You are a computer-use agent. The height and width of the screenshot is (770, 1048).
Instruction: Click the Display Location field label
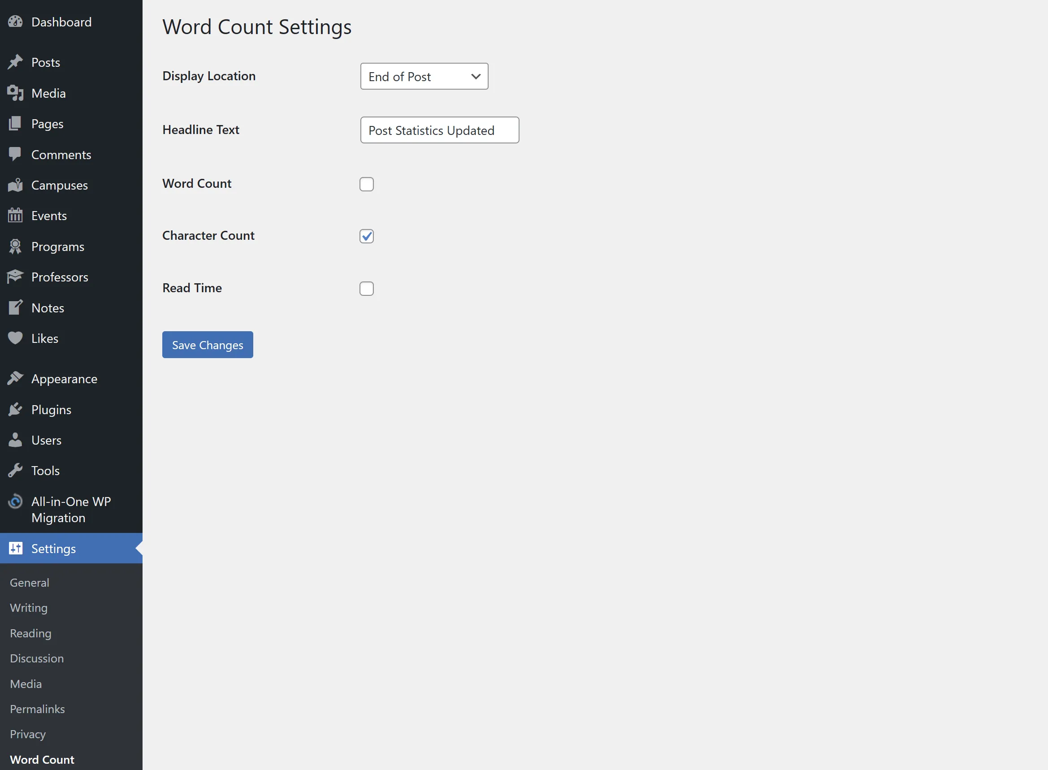pos(209,76)
